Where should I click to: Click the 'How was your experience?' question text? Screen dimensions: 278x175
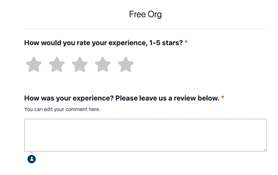click(69, 98)
